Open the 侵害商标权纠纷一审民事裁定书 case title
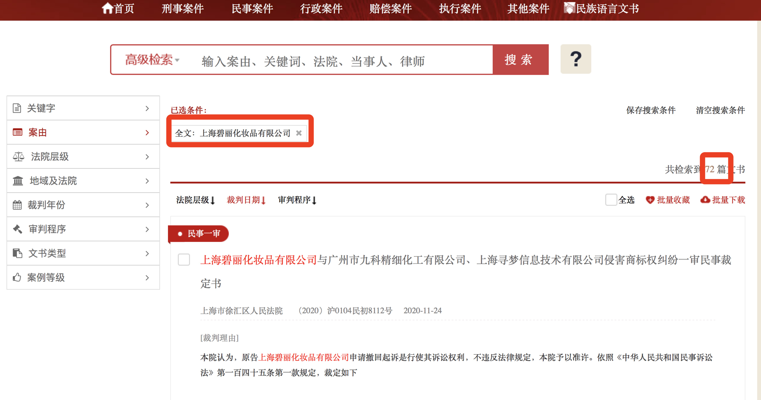 click(x=466, y=272)
